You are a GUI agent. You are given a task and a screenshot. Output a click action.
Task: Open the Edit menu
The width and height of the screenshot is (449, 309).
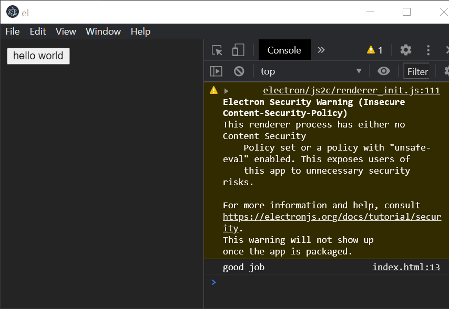[x=38, y=31]
